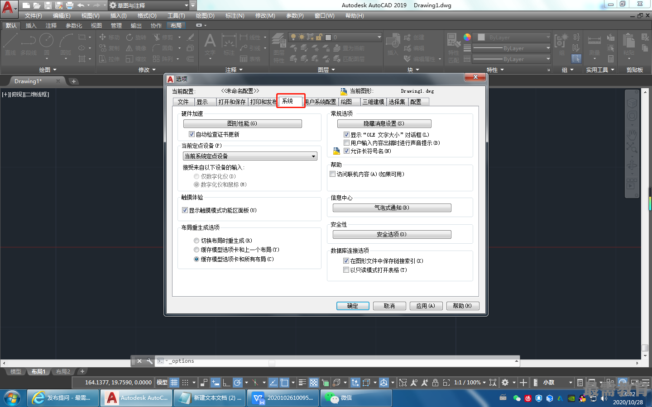Enable 访问联机内容 checkbox
The image size is (652, 407).
coord(333,174)
